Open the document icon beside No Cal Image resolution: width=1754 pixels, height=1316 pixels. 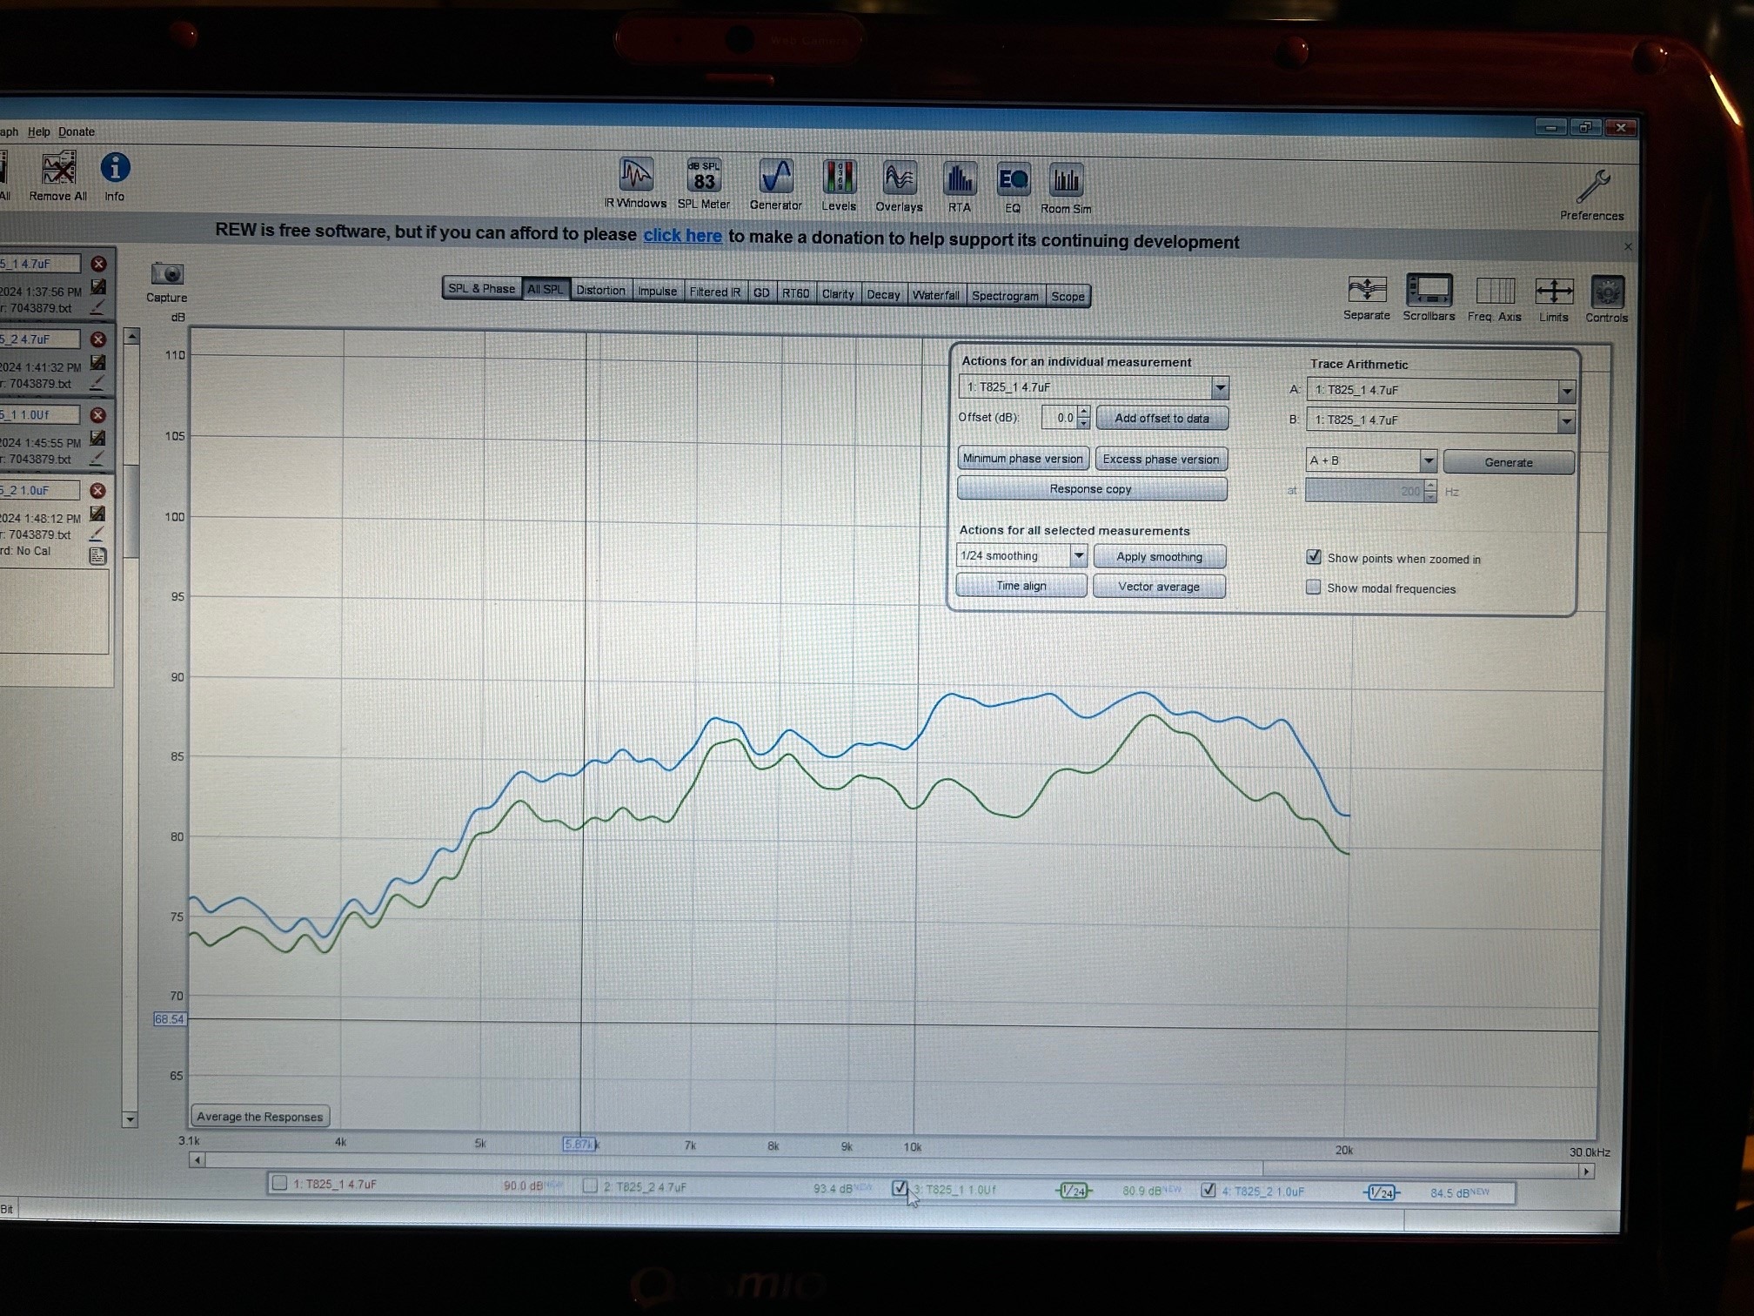(97, 555)
